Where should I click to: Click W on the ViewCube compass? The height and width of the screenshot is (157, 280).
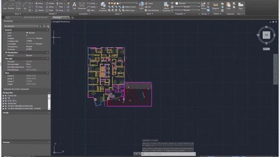coord(258,35)
